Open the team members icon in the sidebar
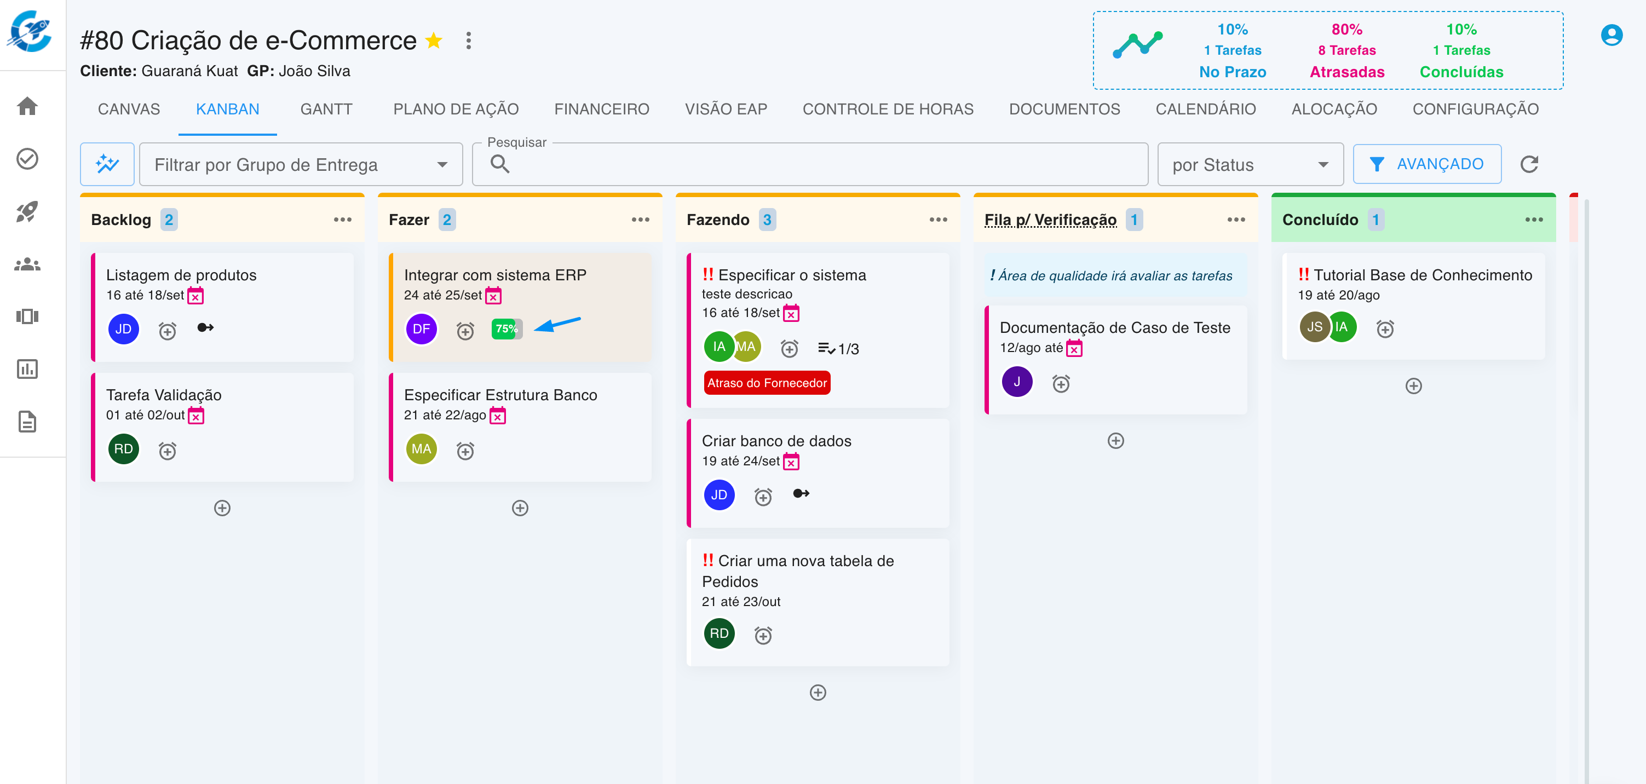This screenshot has width=1646, height=784. click(27, 264)
